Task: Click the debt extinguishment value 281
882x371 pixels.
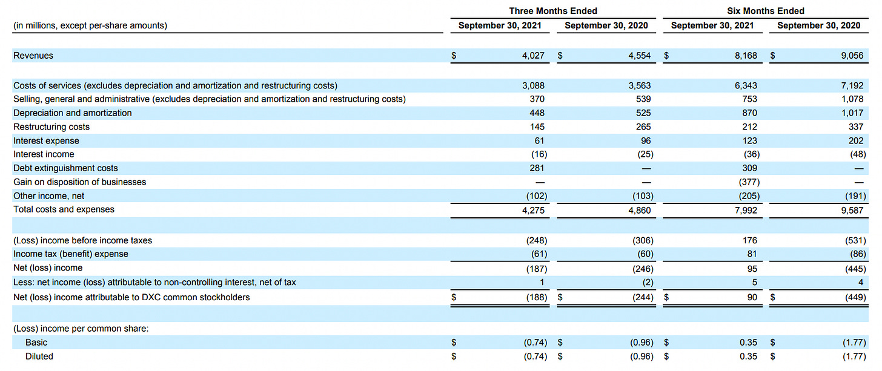Action: click(x=537, y=168)
